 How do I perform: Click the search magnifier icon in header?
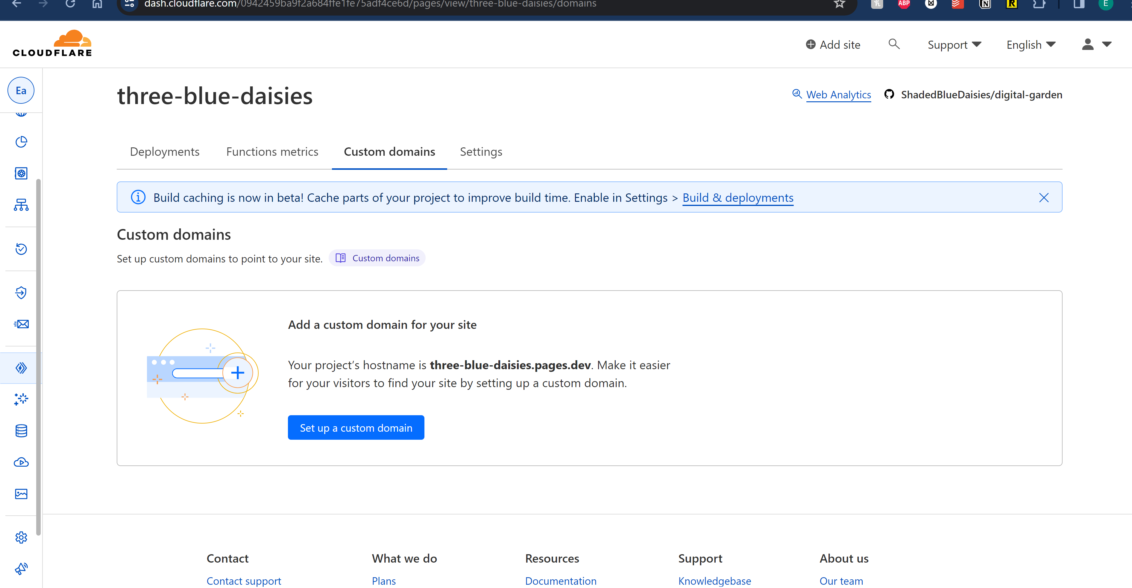[x=894, y=44]
